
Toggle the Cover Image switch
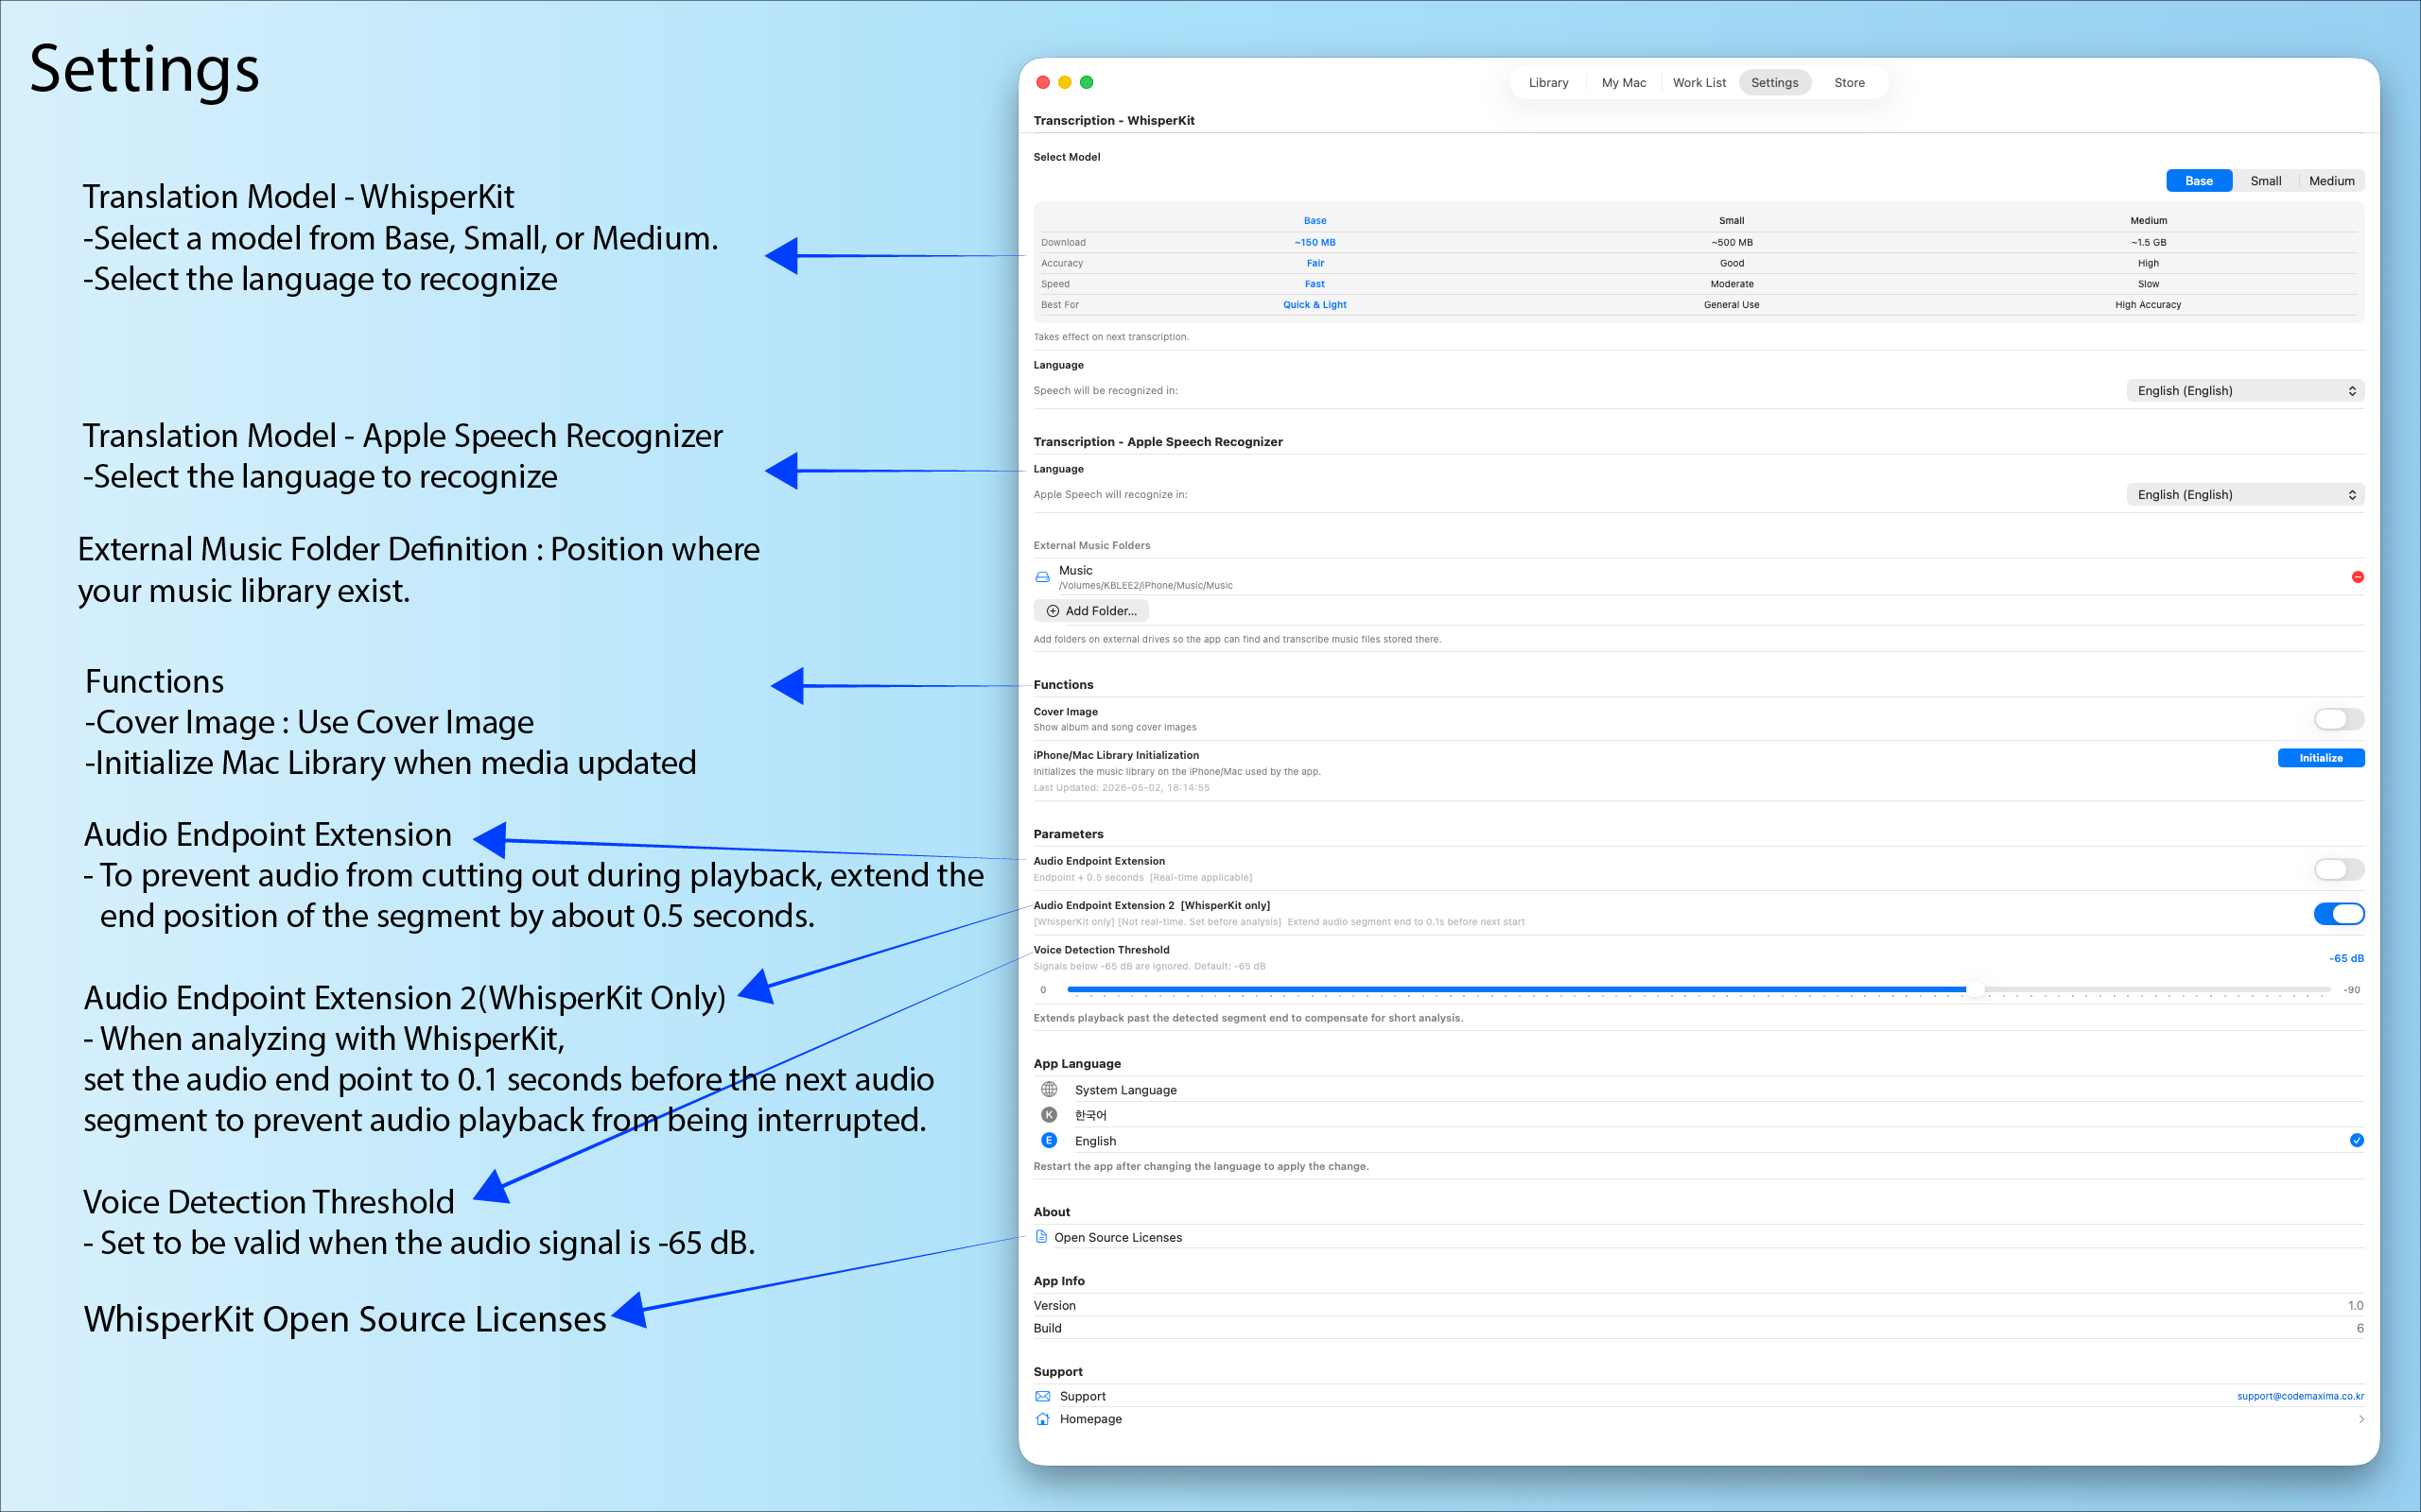tap(2339, 719)
